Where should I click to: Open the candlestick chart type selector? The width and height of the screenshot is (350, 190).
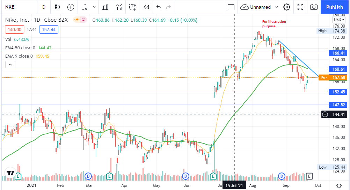(57, 7)
